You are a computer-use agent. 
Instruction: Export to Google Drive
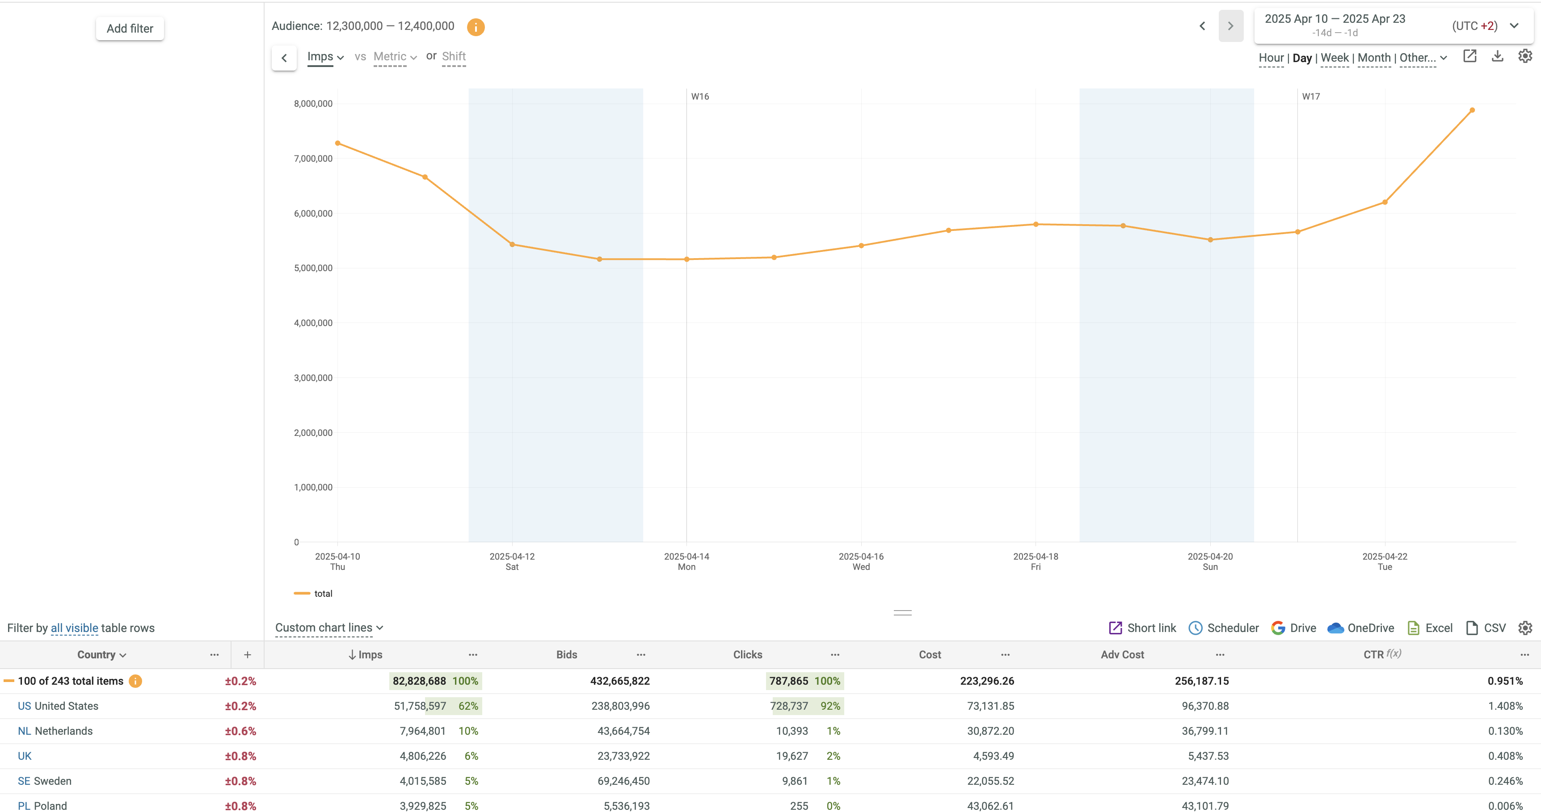[x=1294, y=628]
